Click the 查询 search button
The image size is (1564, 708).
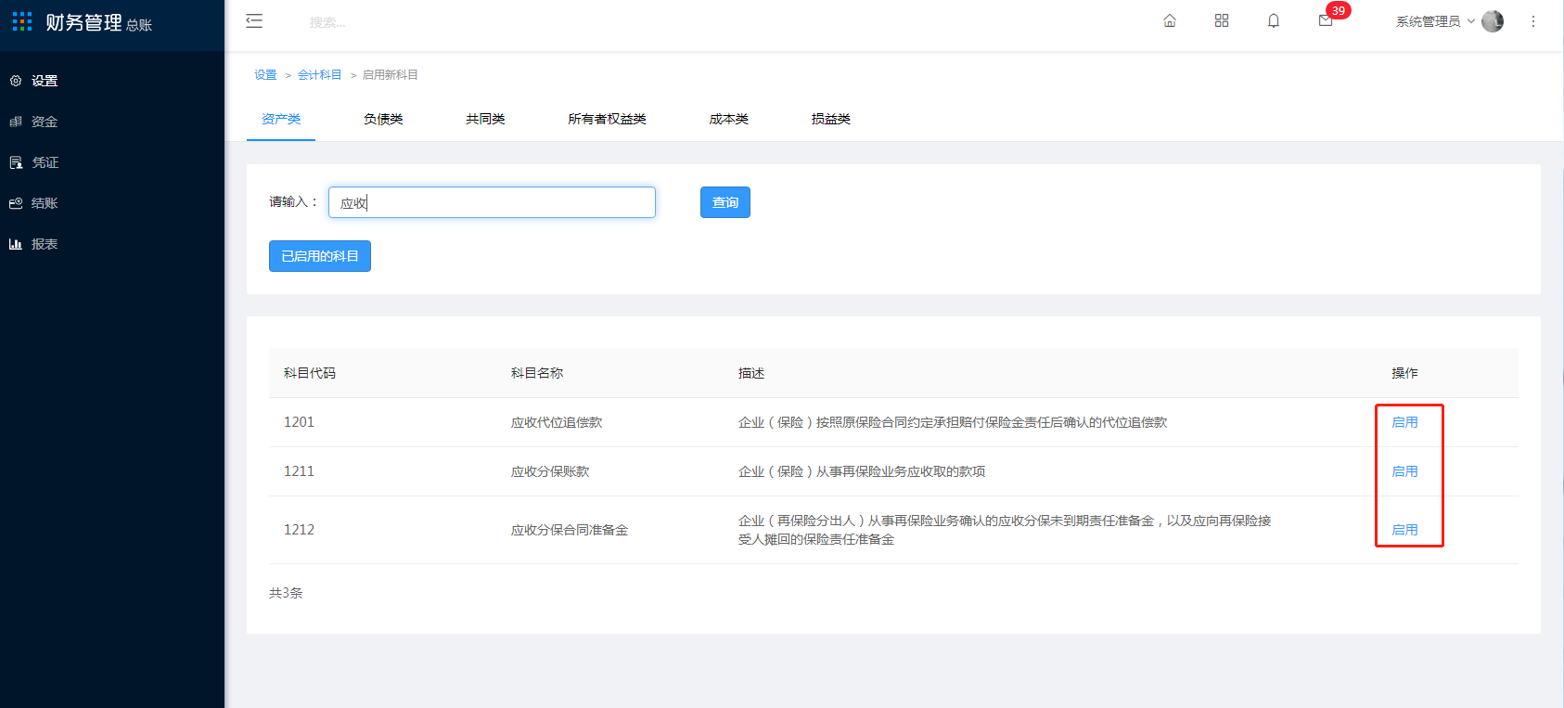pos(725,202)
